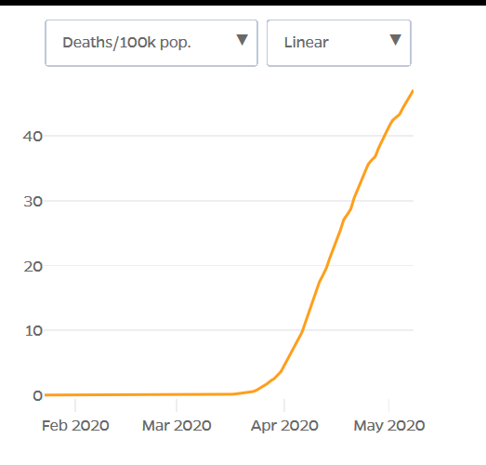Click the 10 y-axis label

click(x=33, y=331)
